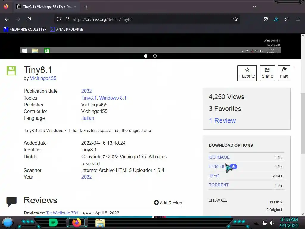Click the forward navigation arrow
Screen dimensions: 305x229
click(18, 19)
